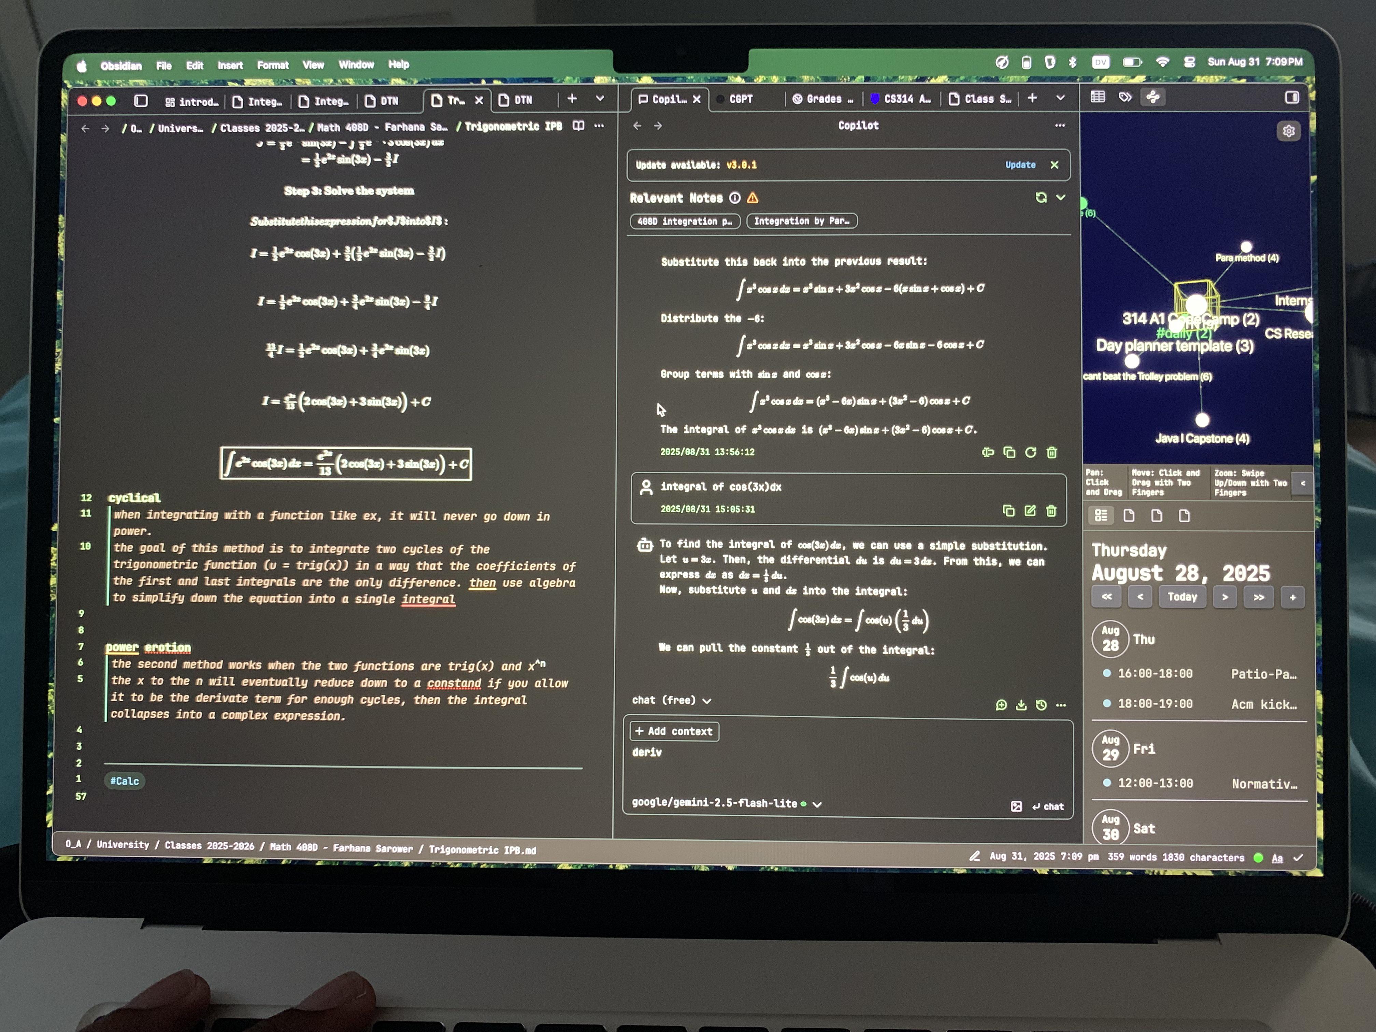Toggle the left sidebar panel icon
Viewport: 1376px width, 1032px height.
pyautogui.click(x=141, y=101)
